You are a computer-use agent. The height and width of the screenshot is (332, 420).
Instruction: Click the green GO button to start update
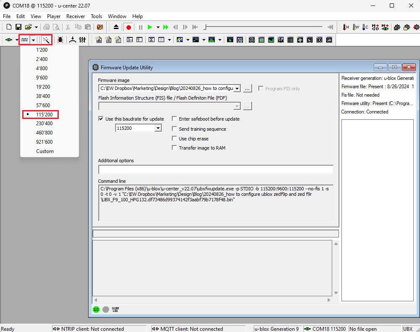tap(96, 309)
